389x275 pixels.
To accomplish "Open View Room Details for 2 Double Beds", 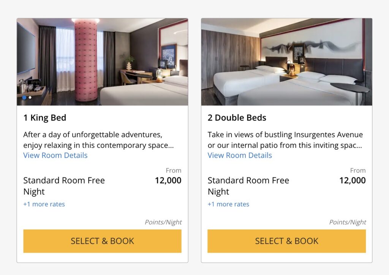I will [x=239, y=155].
